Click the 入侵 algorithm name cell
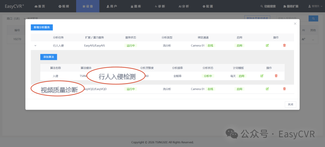Viewport: 325px width, 147px height. point(56,76)
